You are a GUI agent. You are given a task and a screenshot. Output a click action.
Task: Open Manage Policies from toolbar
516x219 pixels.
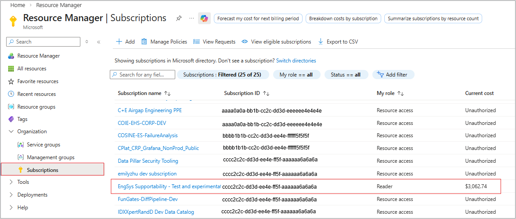164,42
